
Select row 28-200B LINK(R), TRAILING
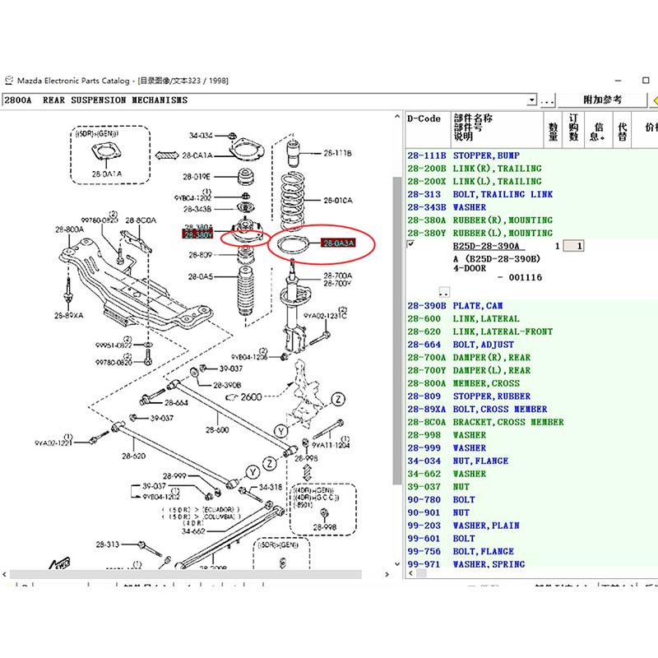pos(531,169)
